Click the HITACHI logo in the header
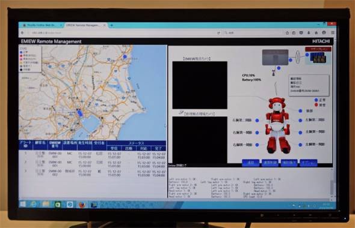 pyautogui.click(x=321, y=41)
